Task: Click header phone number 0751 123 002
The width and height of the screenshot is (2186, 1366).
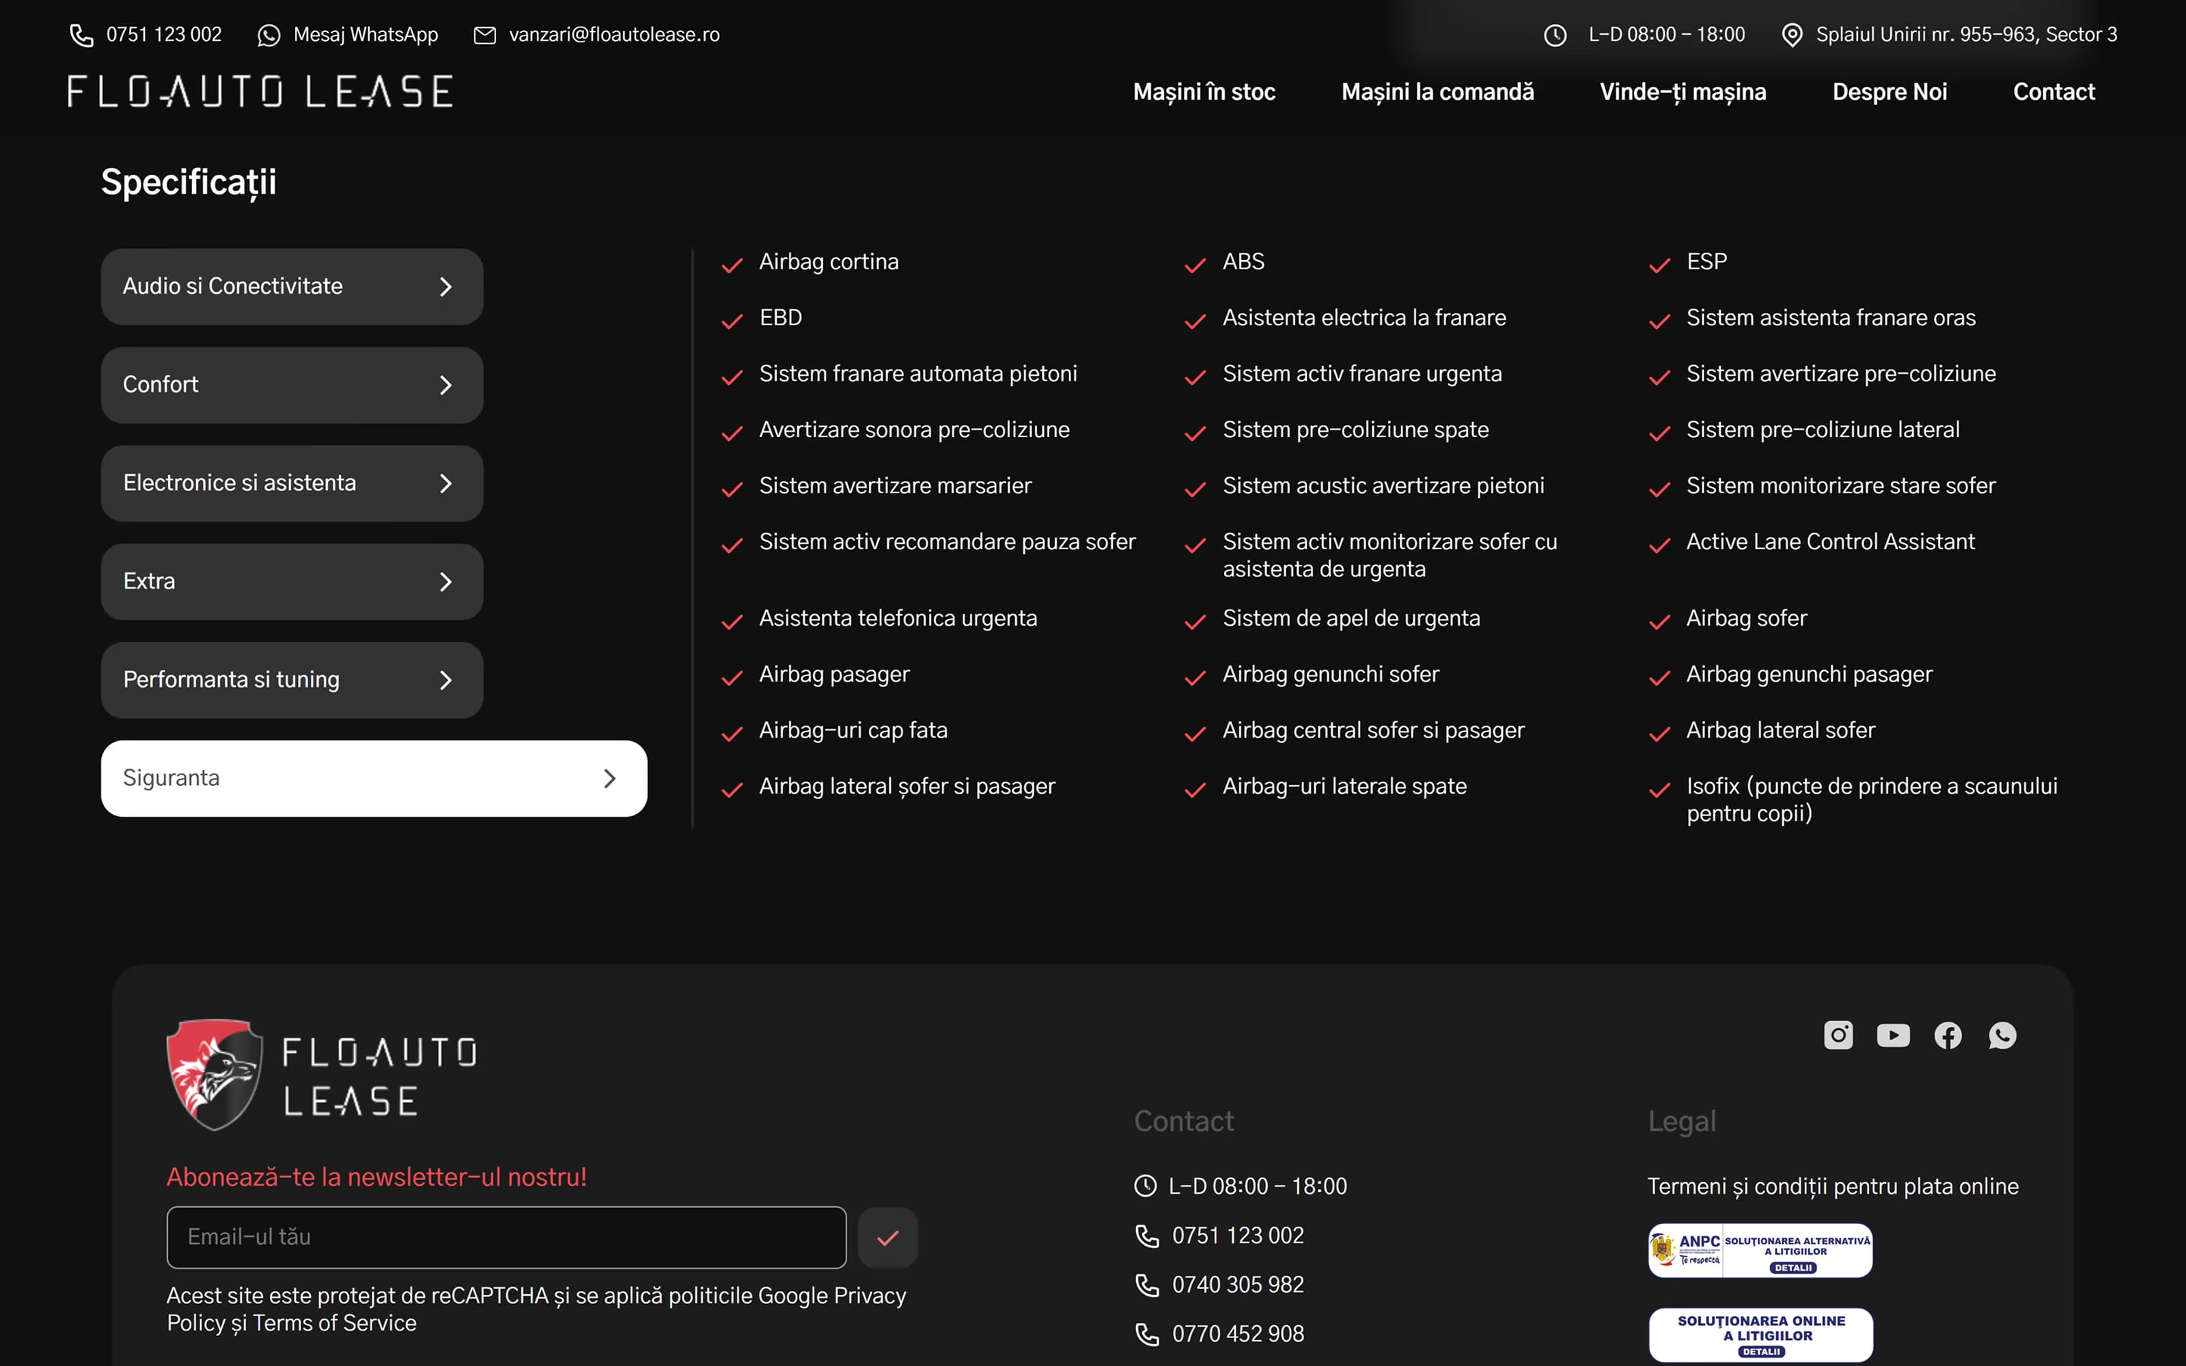Action: click(163, 36)
